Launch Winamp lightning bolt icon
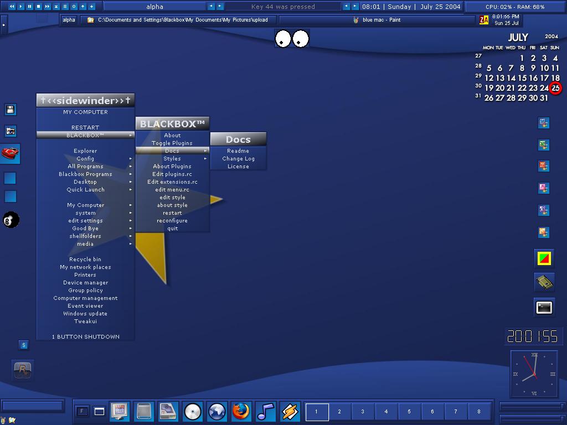The width and height of the screenshot is (567, 425). tap(290, 411)
